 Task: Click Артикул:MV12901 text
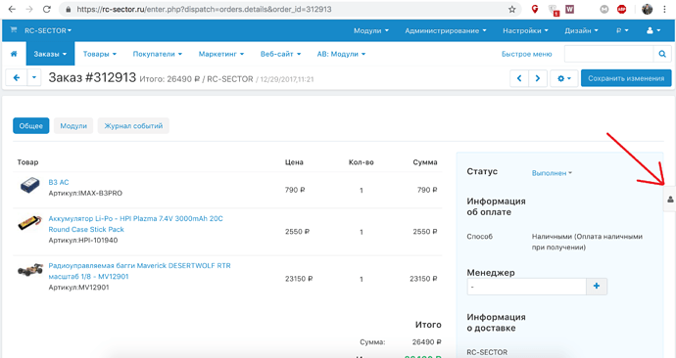pyautogui.click(x=78, y=287)
